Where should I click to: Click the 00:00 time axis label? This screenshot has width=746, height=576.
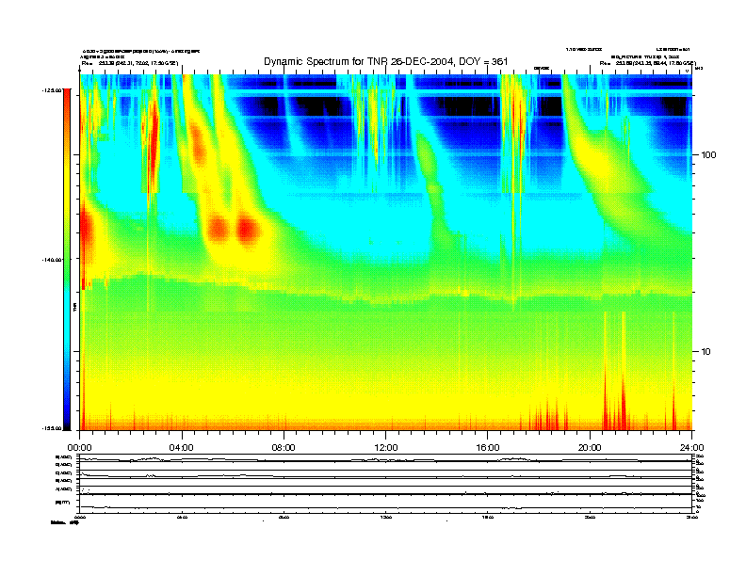79,448
